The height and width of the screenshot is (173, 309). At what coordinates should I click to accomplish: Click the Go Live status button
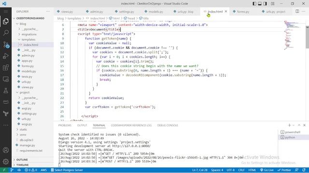point(267,170)
